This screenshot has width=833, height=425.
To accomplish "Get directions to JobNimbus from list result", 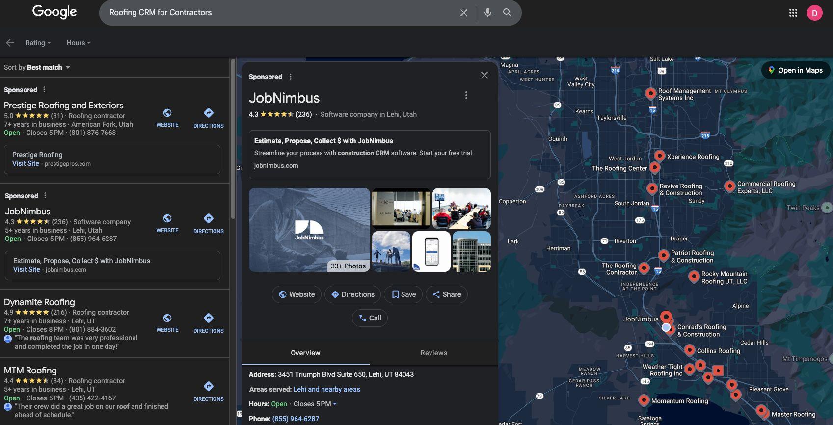I will (x=209, y=223).
